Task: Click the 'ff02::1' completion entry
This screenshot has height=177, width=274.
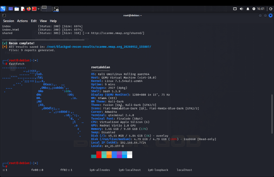Action: coord(66,170)
